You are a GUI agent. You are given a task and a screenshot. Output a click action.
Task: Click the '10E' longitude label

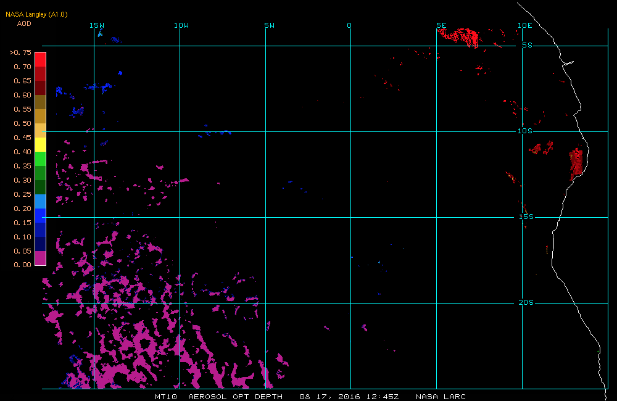coord(525,25)
